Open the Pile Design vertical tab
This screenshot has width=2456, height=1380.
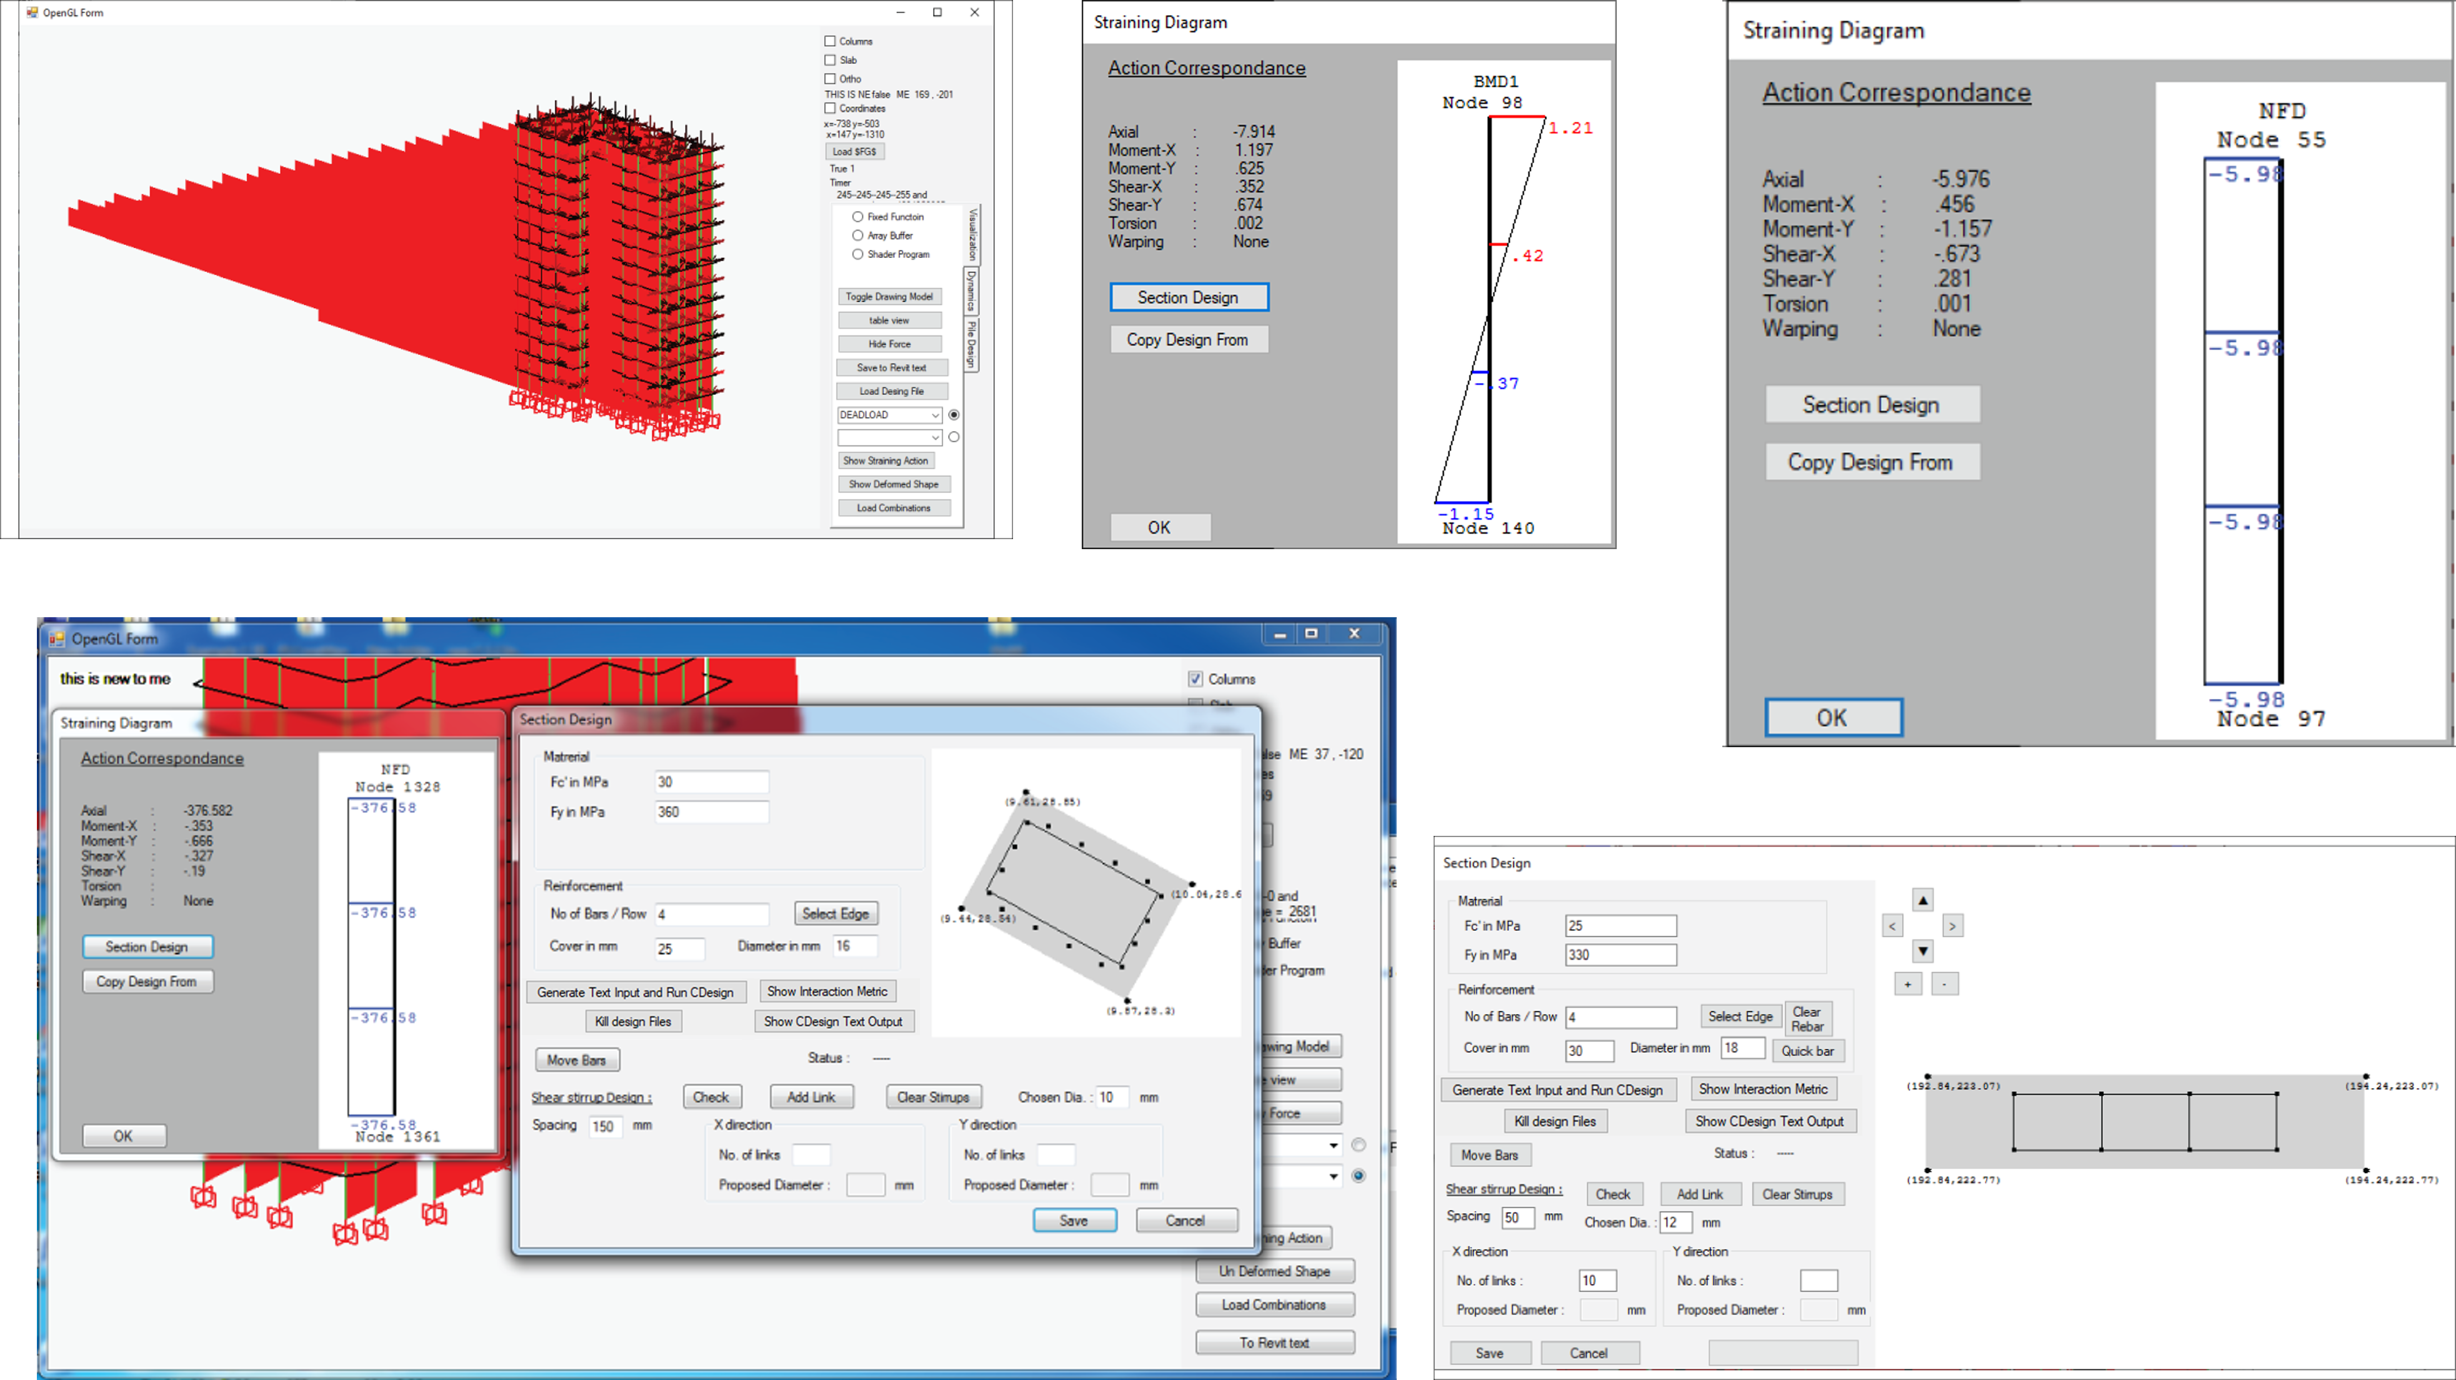[x=972, y=345]
